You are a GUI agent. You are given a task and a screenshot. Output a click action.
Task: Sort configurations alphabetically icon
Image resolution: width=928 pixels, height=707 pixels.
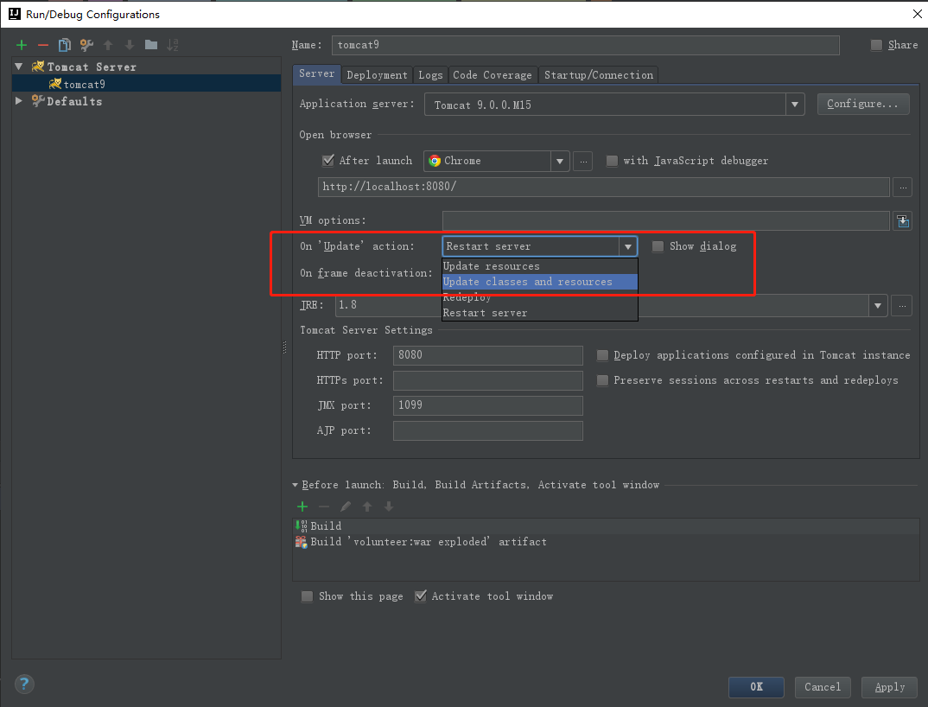point(172,45)
